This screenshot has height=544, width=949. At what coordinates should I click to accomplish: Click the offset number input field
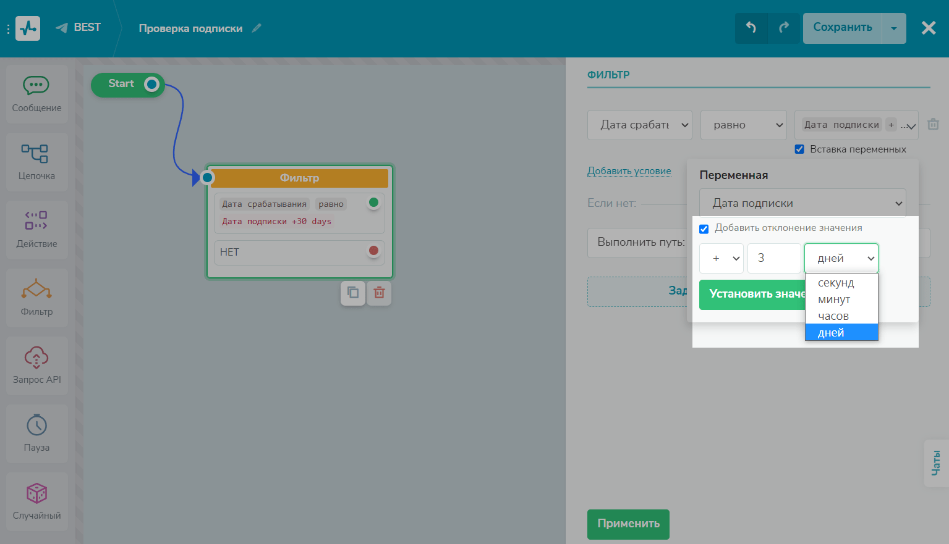click(x=773, y=258)
